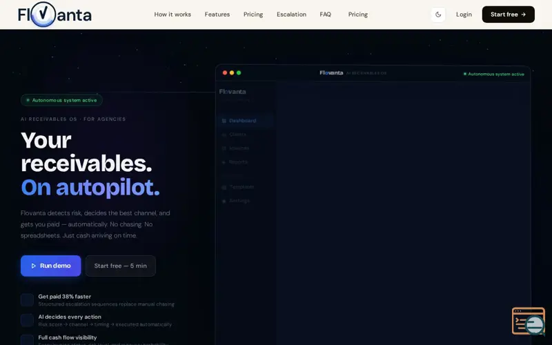Image resolution: width=552 pixels, height=345 pixels.
Task: Click the AI decides every action heading
Action: (70, 317)
